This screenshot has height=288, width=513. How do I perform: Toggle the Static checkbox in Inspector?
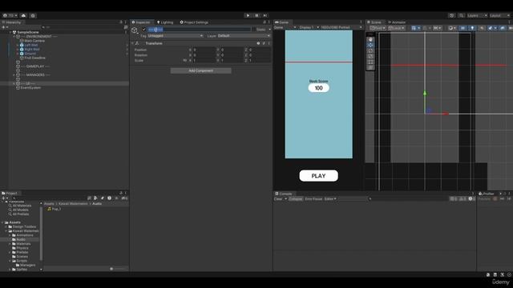(x=254, y=30)
